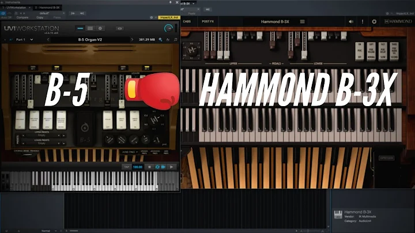Image resolution: width=415 pixels, height=233 pixels.
Task: Stop playback in UVI Workstation transport
Action: tap(149, 167)
